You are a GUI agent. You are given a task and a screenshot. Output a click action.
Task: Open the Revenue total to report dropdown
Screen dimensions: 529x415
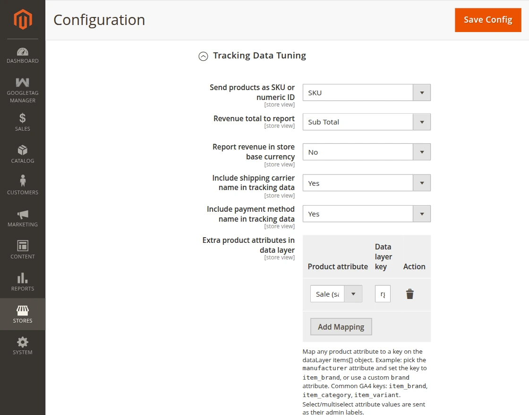[x=367, y=122]
